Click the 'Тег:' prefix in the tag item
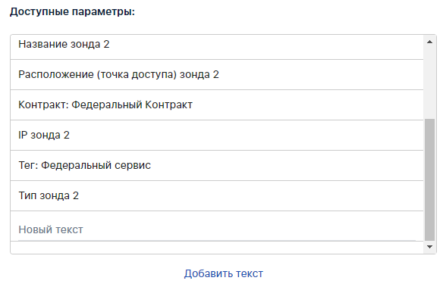Image resolution: width=443 pixels, height=287 pixels. 28,166
